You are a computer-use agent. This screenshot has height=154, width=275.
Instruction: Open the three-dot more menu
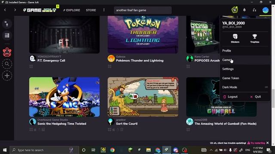(x=104, y=10)
